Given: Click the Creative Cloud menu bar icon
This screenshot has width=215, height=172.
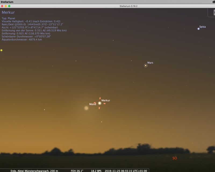Looking at the screenshot, I should coord(212,2).
